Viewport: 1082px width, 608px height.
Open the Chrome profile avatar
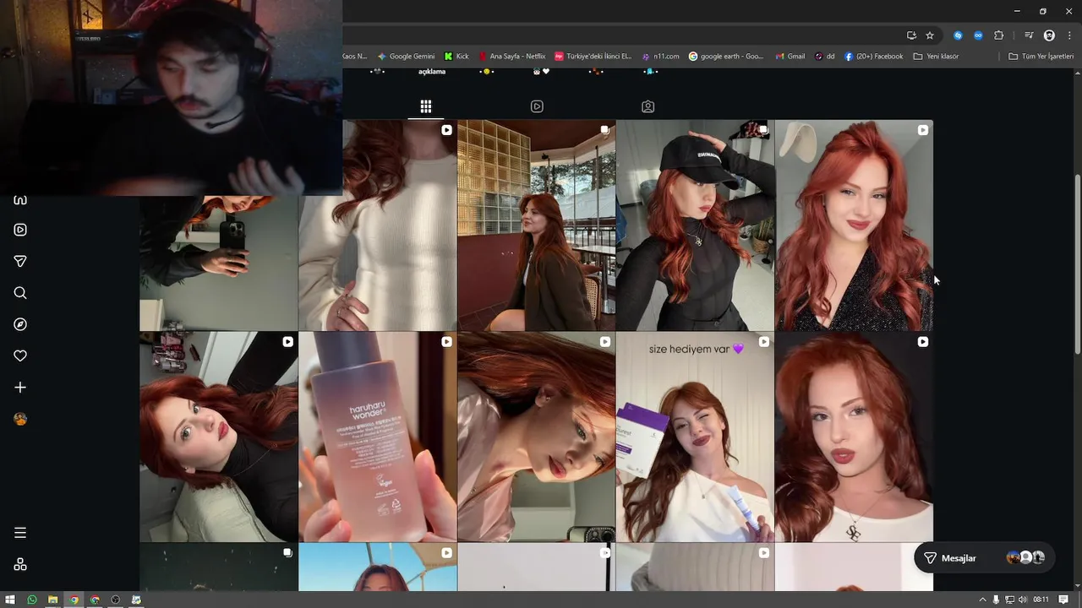click(1049, 35)
